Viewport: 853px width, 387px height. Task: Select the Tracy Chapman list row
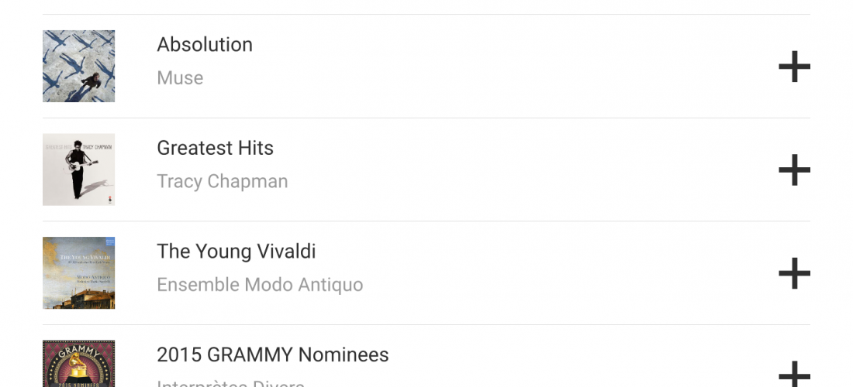(x=426, y=170)
